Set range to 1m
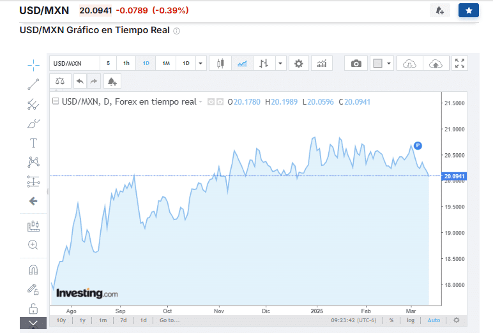493x333 pixels. (103, 320)
